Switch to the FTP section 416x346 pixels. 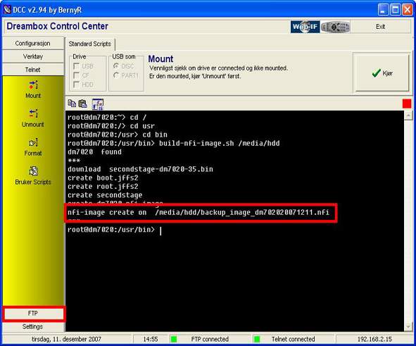(33, 314)
